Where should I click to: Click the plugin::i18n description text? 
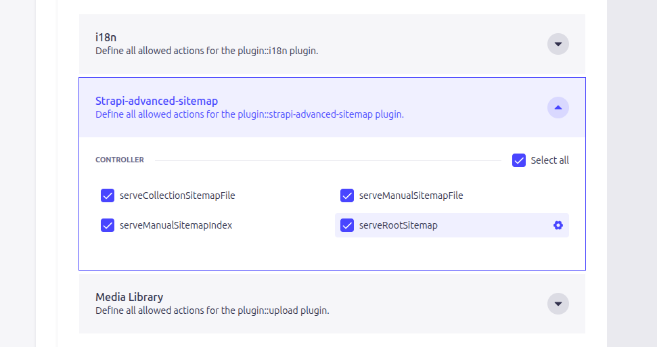coord(206,51)
